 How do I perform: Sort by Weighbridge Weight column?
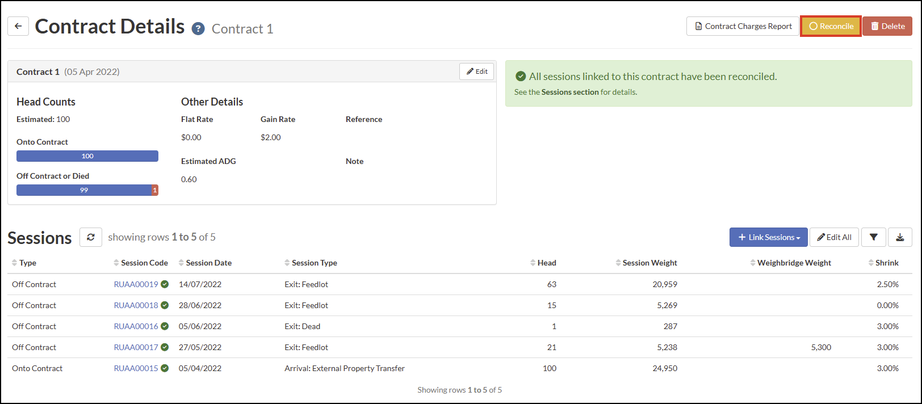click(x=790, y=263)
